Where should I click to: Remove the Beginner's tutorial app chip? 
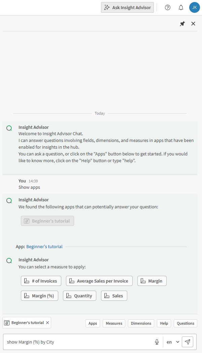click(x=47, y=323)
